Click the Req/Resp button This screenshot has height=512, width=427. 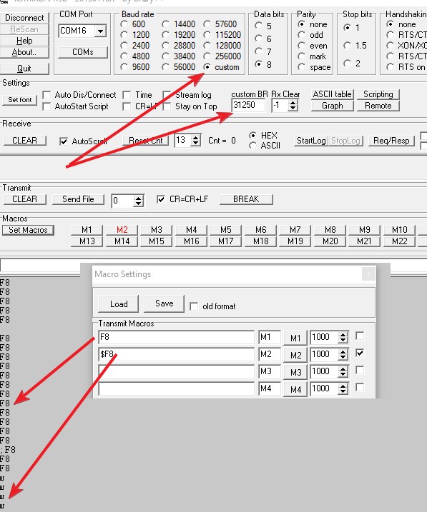pyautogui.click(x=391, y=141)
